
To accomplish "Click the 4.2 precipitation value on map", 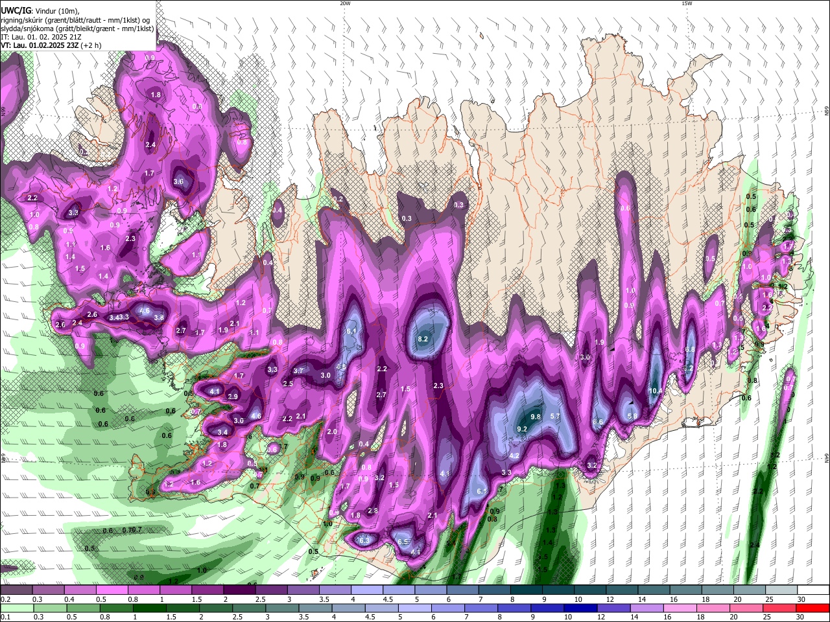I will [x=514, y=456].
